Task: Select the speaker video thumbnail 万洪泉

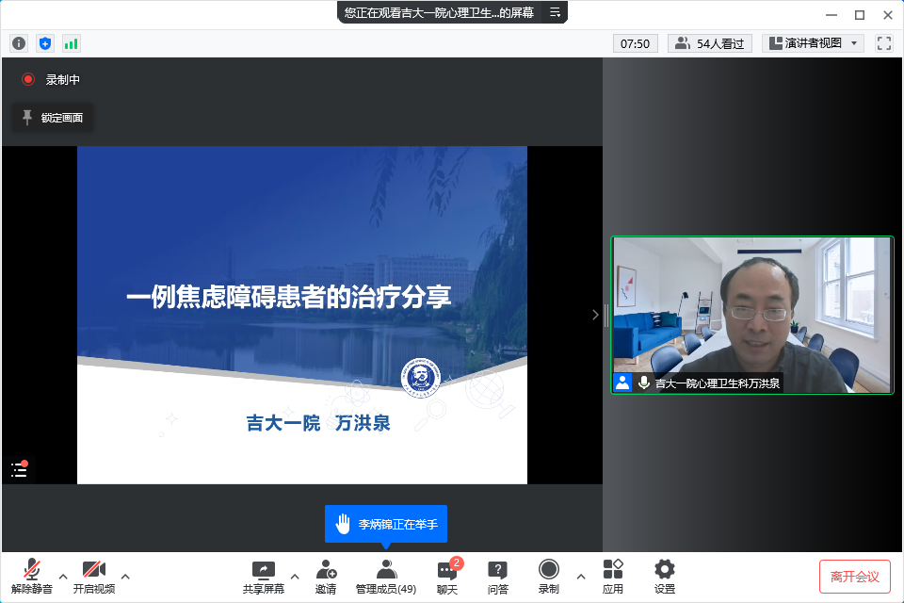Action: (x=751, y=314)
